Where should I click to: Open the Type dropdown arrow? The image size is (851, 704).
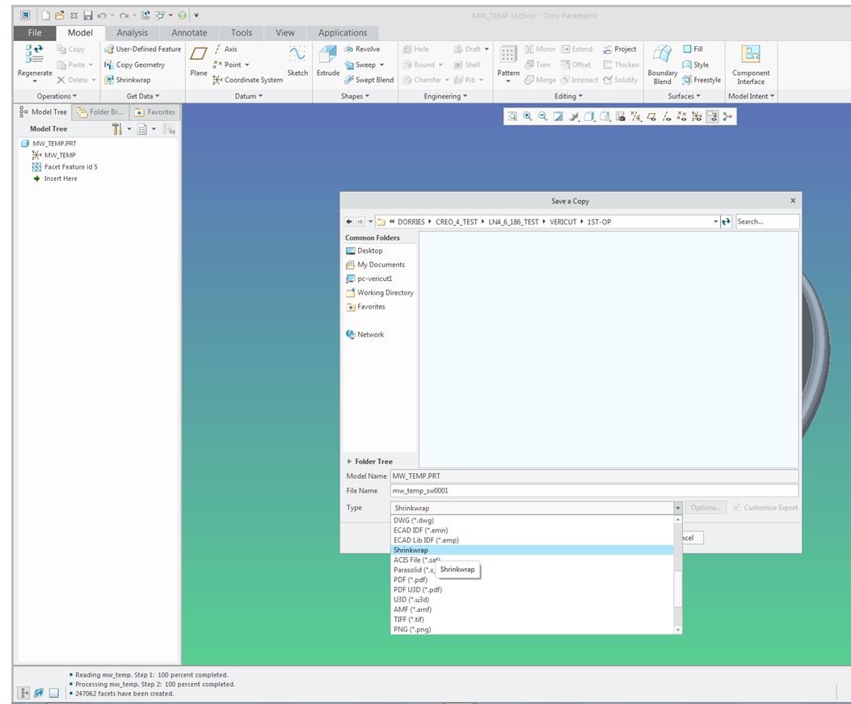[x=678, y=508]
